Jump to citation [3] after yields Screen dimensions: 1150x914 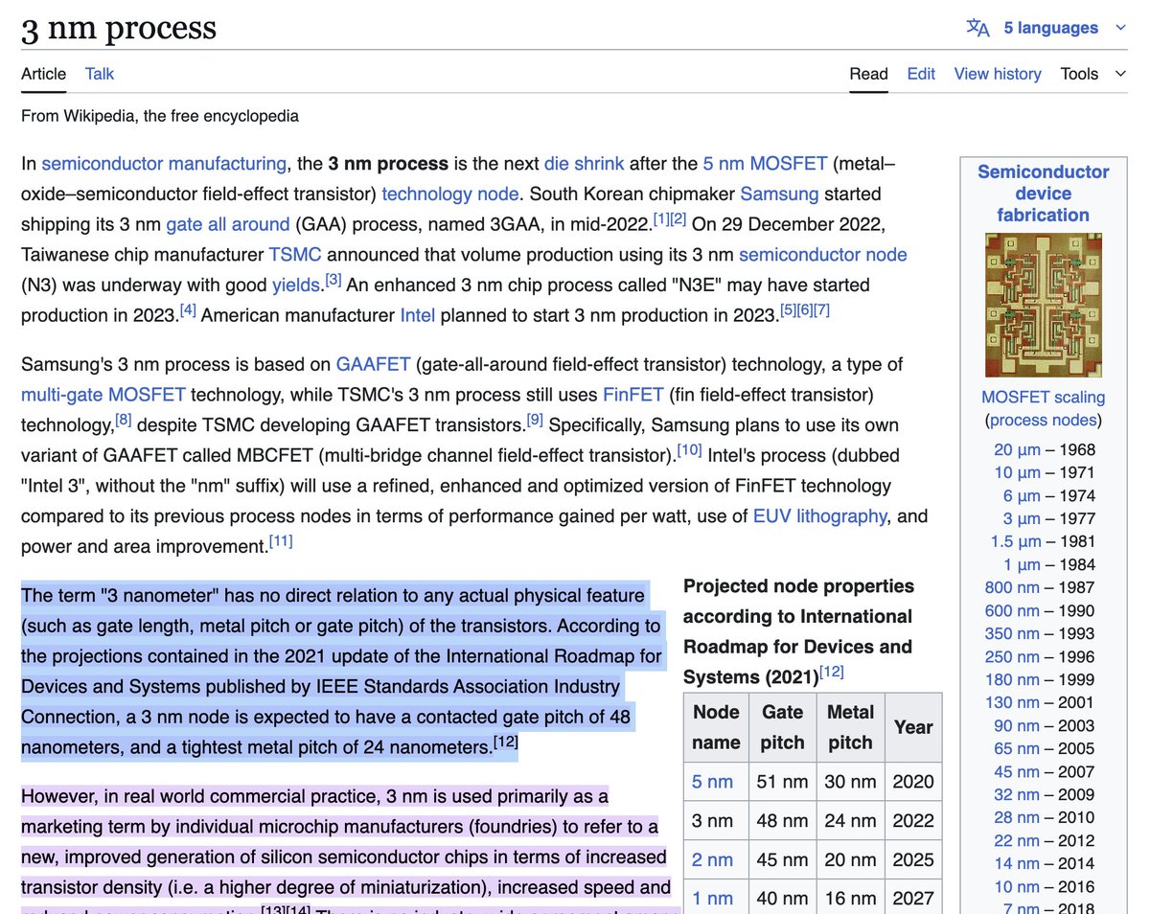pos(333,280)
